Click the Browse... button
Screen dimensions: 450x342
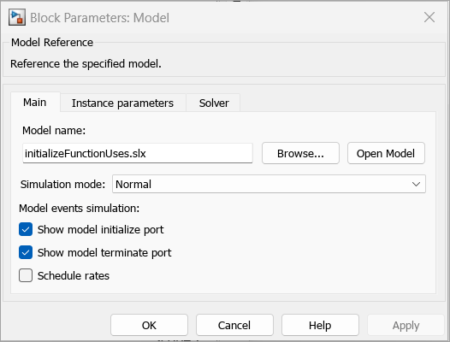coord(300,154)
